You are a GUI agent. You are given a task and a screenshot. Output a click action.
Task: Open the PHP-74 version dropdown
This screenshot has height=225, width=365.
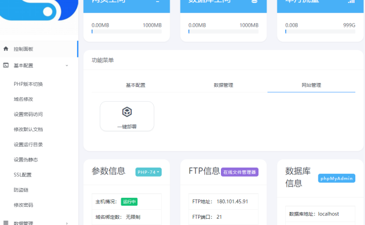(x=149, y=172)
